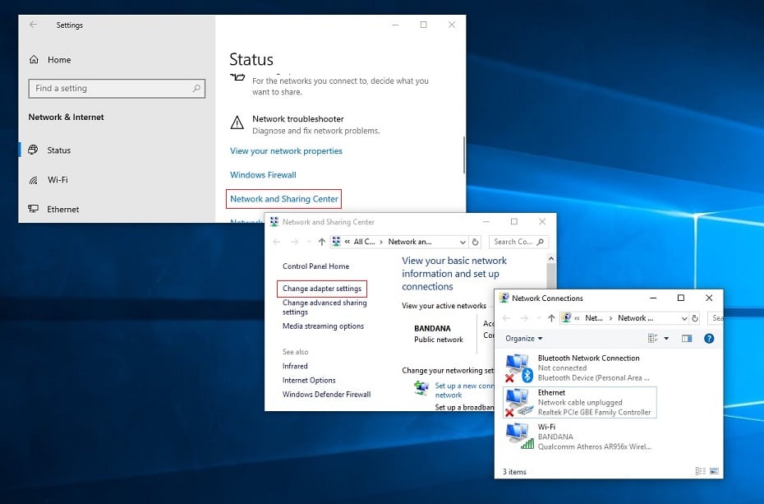764x504 pixels.
Task: Click Up arrow in Network and Sharing Center
Action: tap(321, 242)
